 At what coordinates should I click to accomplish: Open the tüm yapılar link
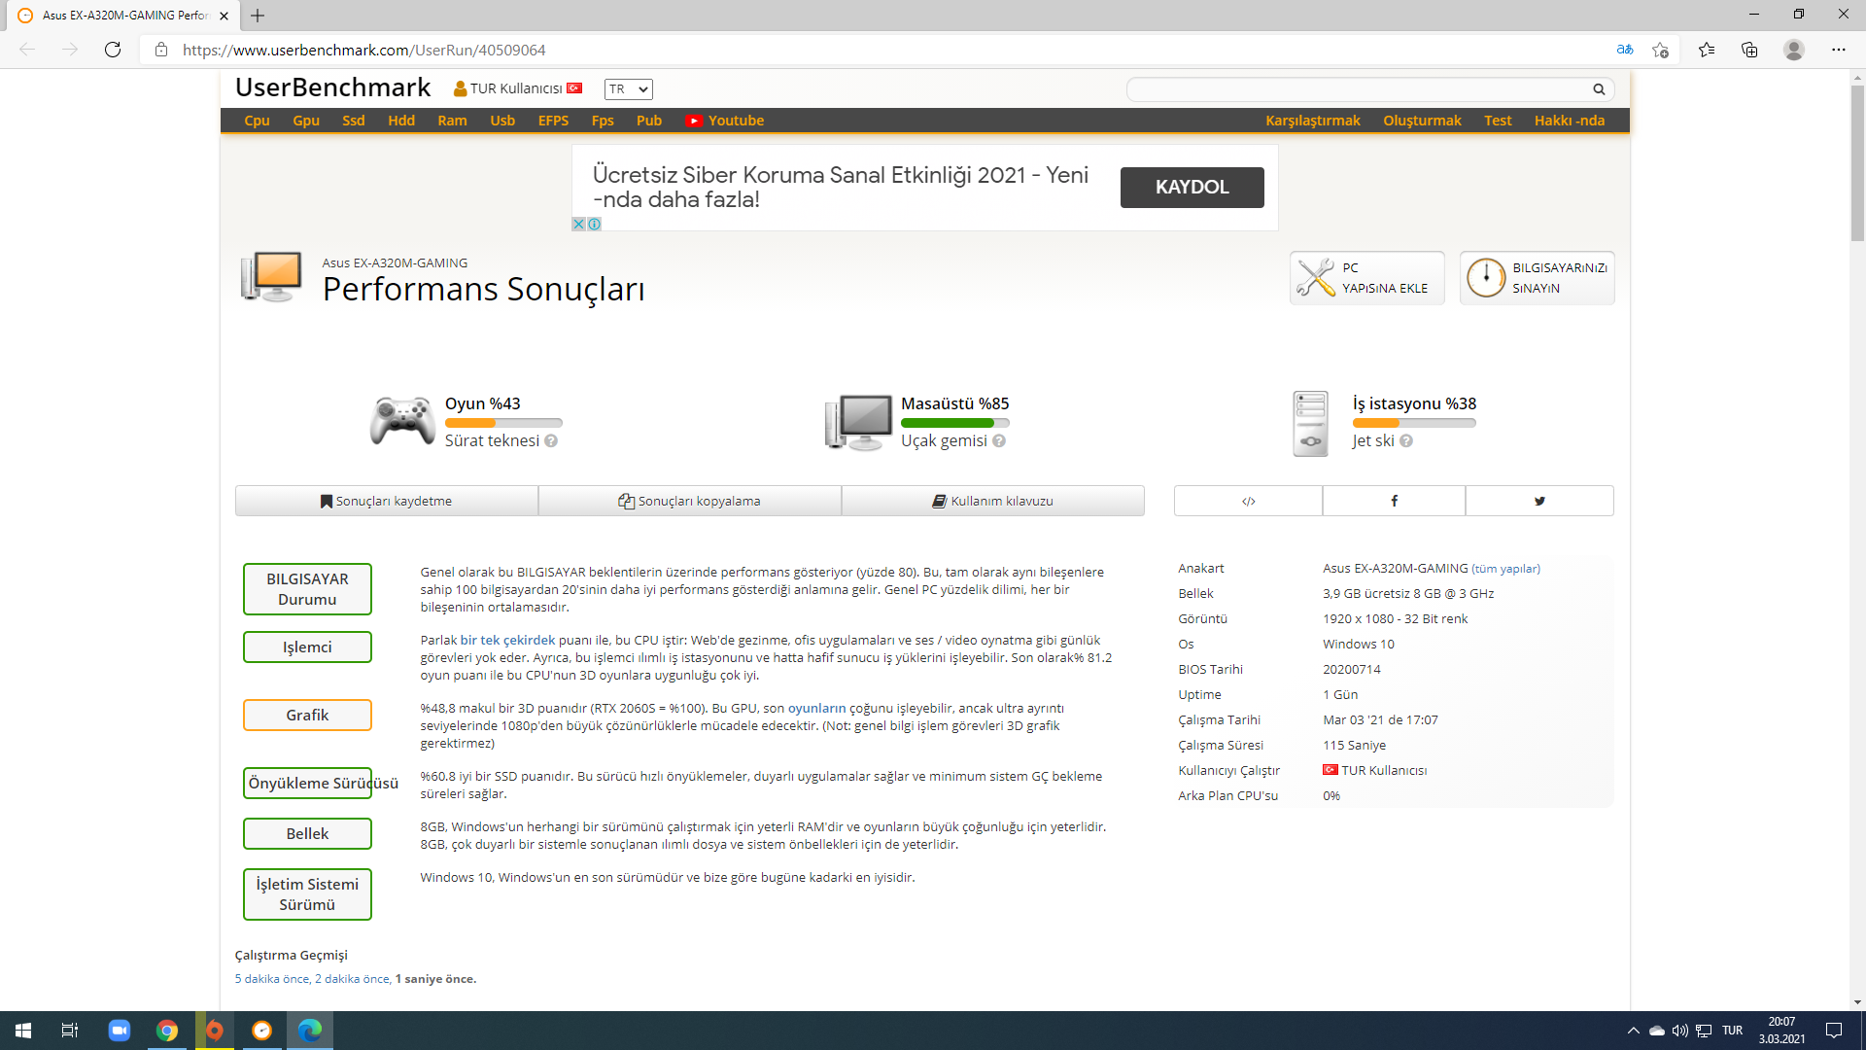1505,569
